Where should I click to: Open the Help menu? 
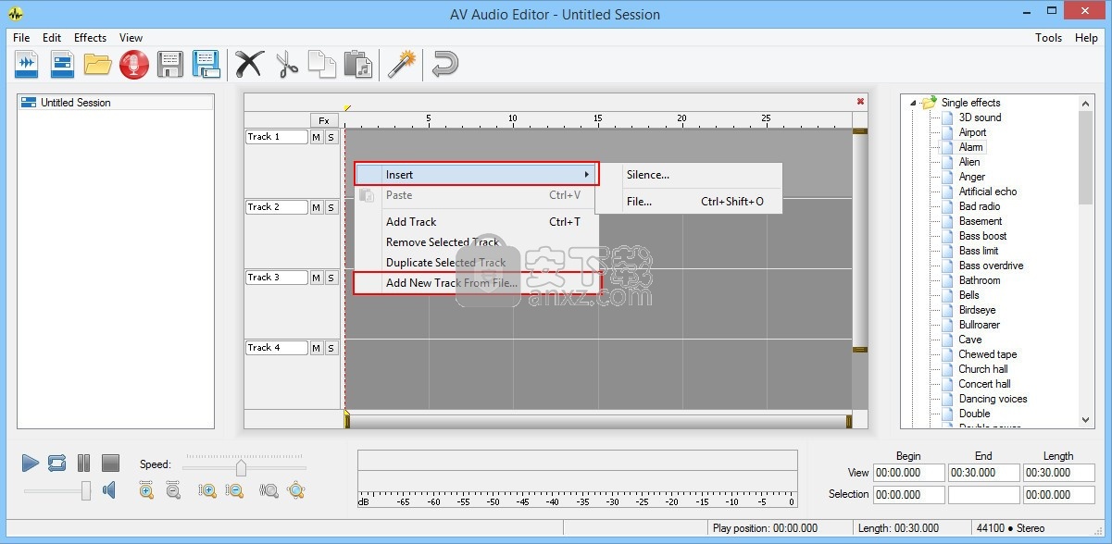pos(1086,38)
